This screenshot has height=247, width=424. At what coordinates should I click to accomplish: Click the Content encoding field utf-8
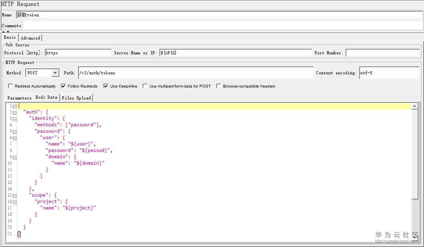(x=389, y=73)
